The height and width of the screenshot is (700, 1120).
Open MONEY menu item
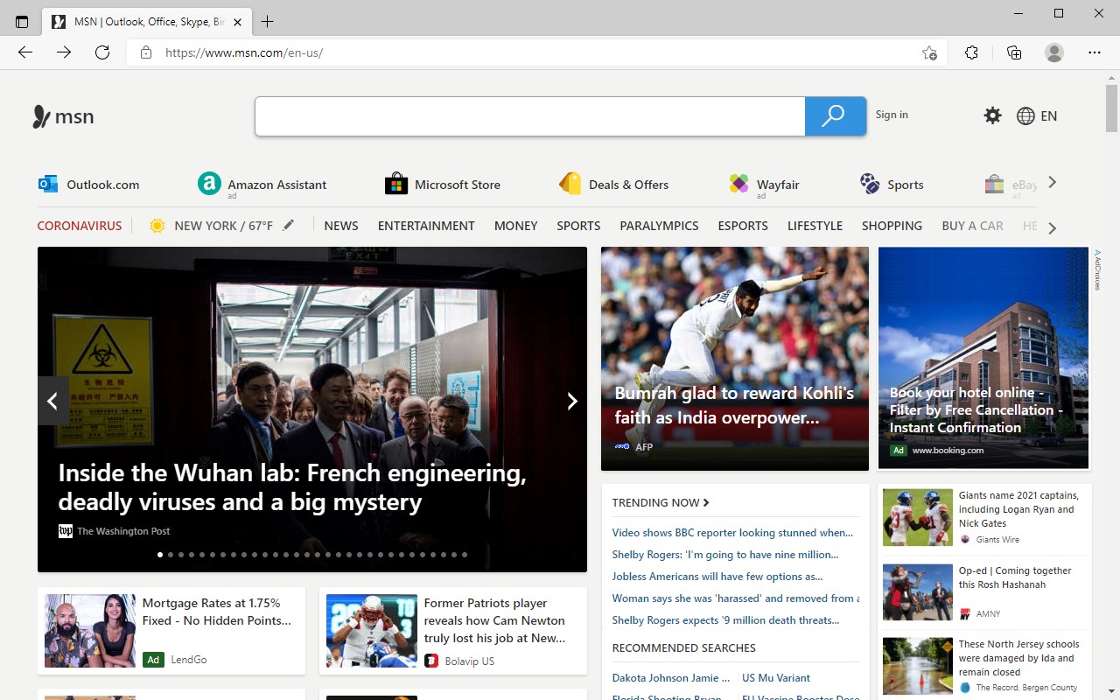coord(516,226)
